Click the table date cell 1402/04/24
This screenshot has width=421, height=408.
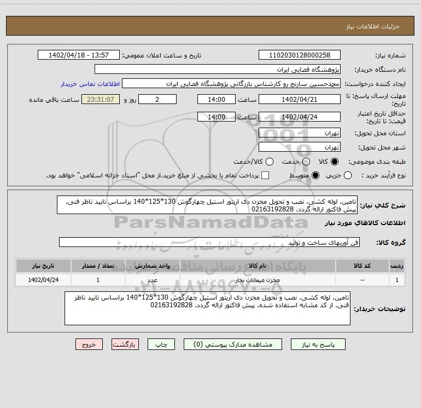pos(43,280)
